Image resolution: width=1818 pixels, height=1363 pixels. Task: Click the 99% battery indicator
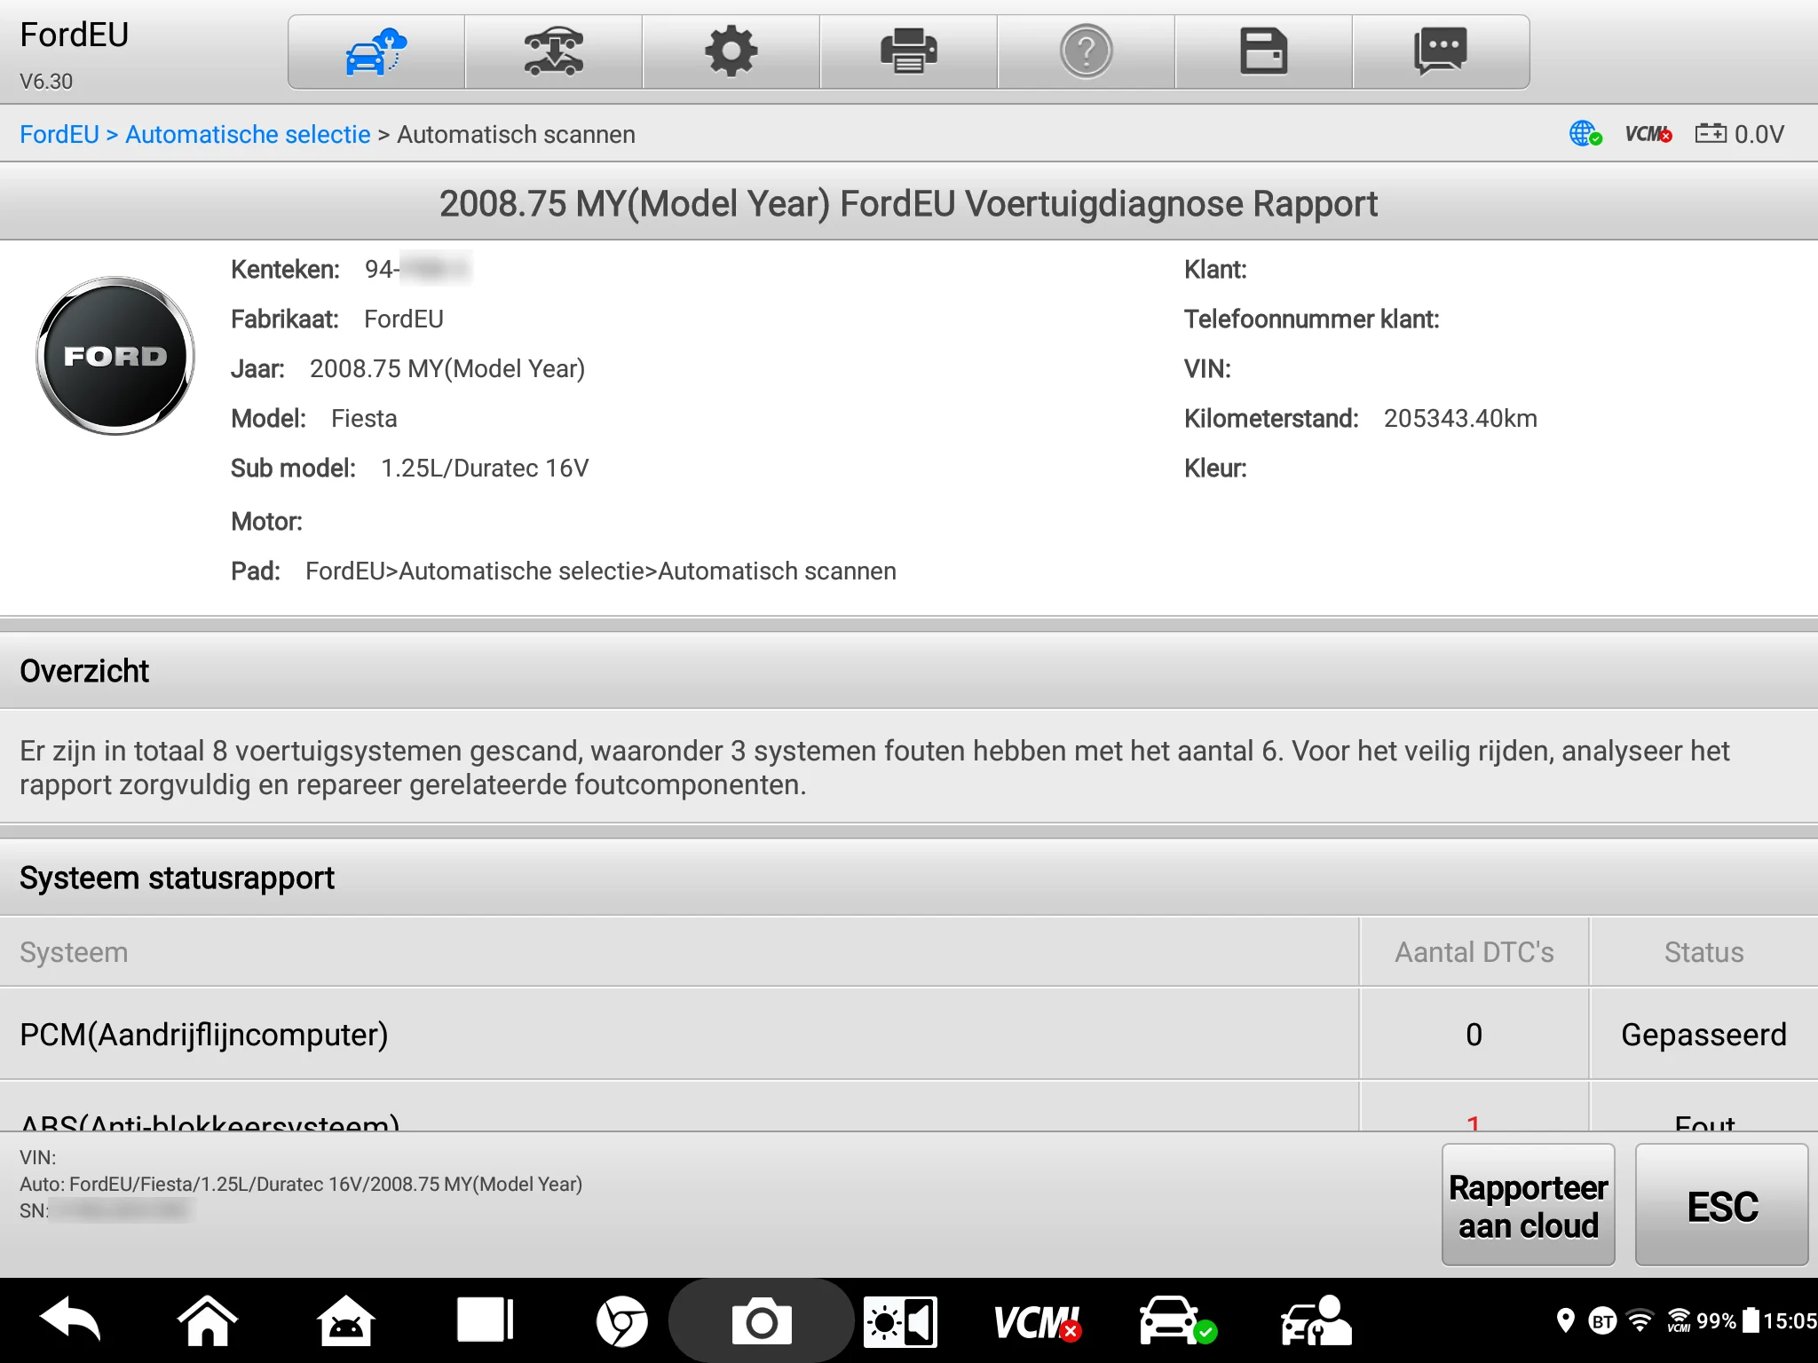tap(1727, 1321)
